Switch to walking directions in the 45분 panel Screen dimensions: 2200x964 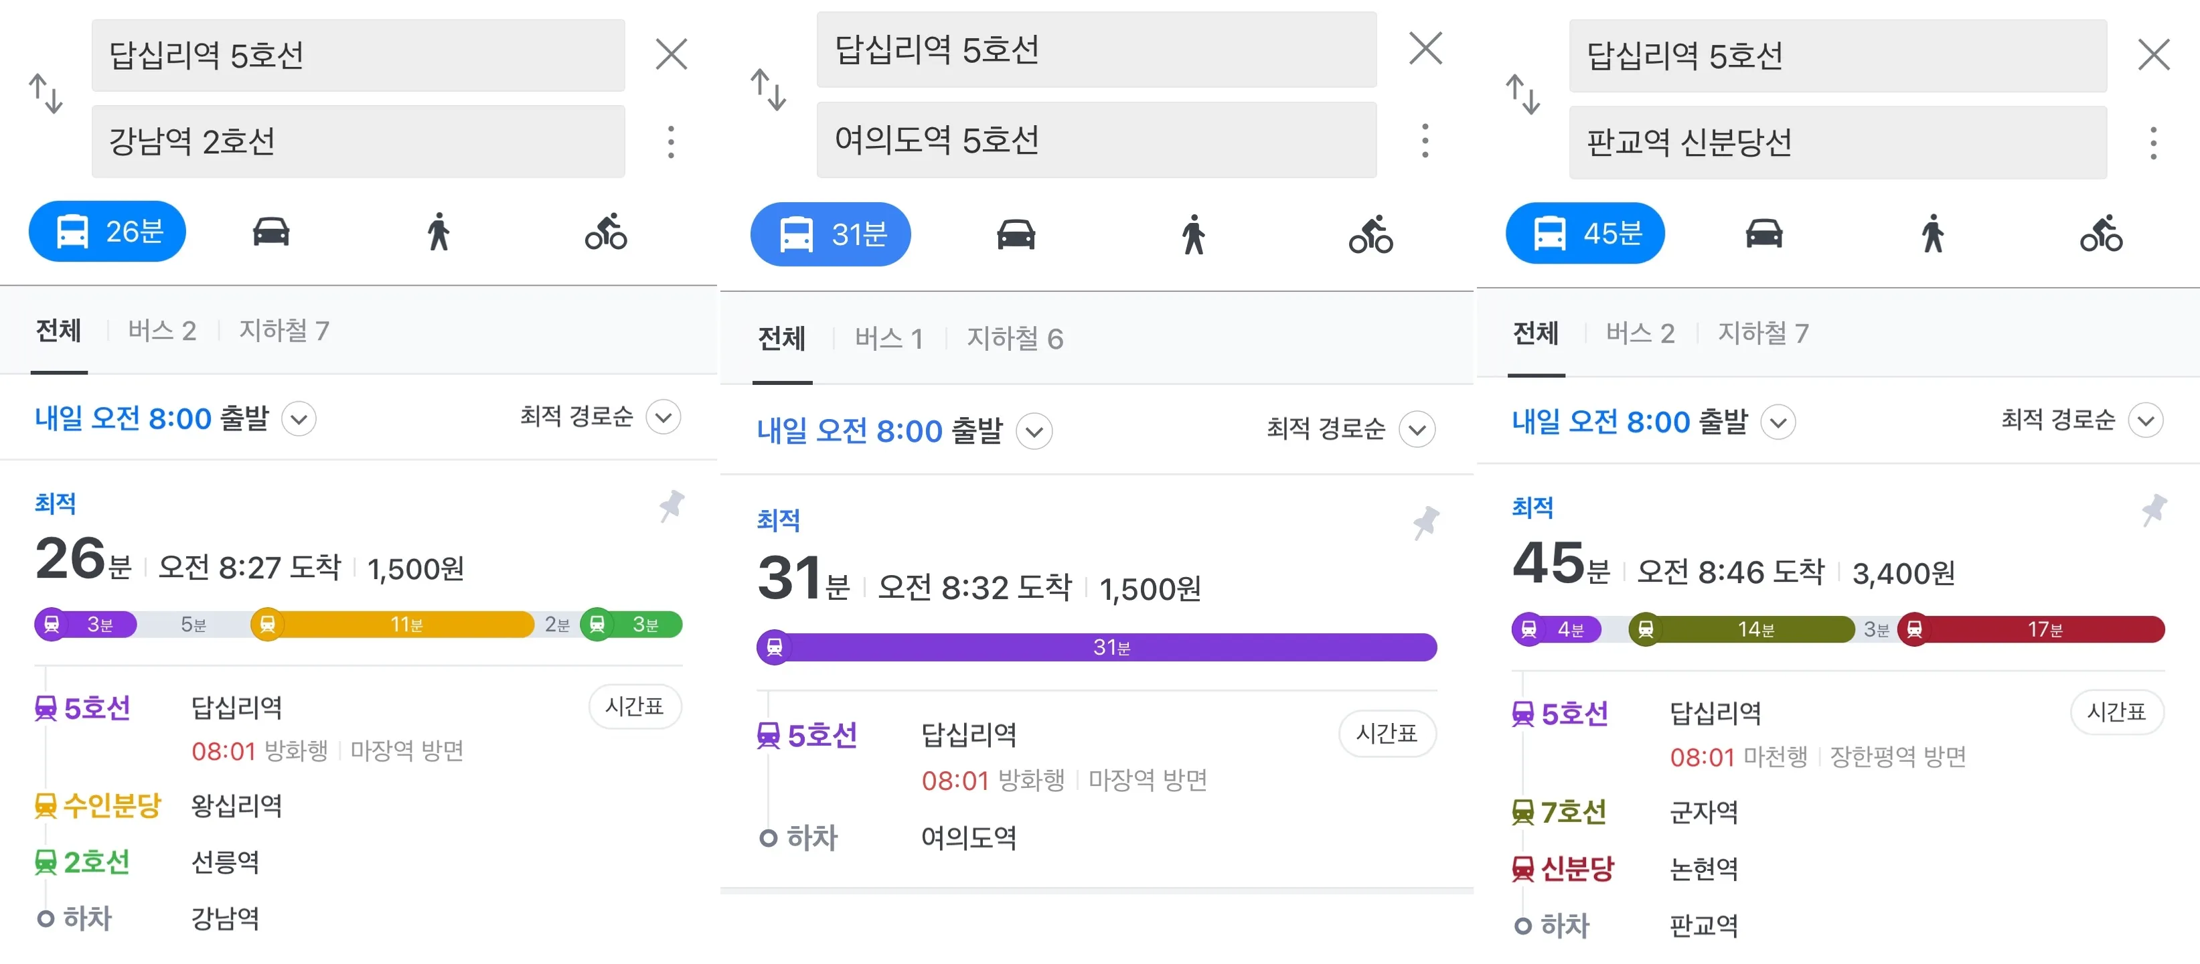[1932, 233]
